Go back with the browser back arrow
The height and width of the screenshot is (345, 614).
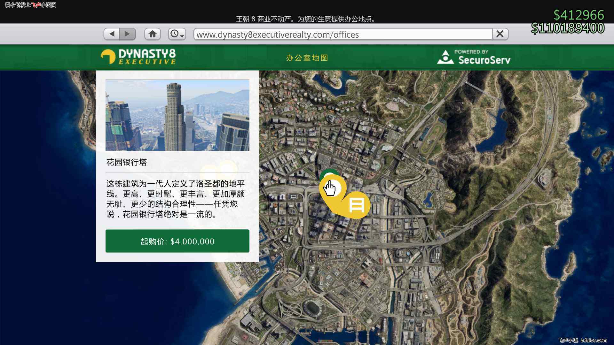[112, 34]
